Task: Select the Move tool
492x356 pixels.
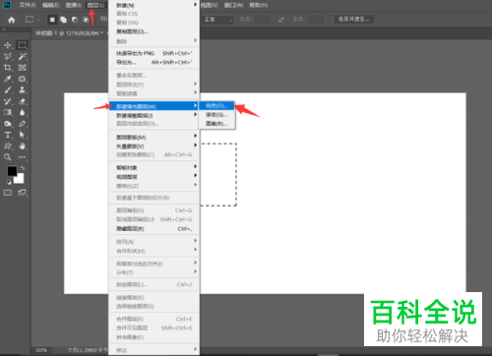Action: click(x=8, y=45)
